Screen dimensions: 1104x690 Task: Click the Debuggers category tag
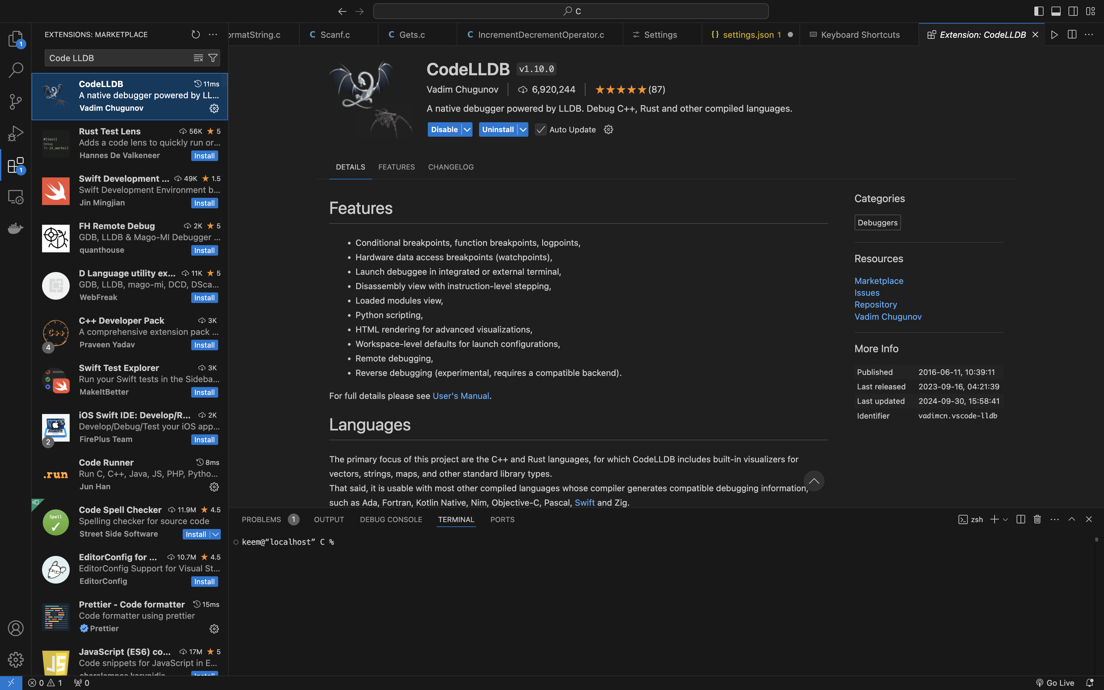coord(877,223)
